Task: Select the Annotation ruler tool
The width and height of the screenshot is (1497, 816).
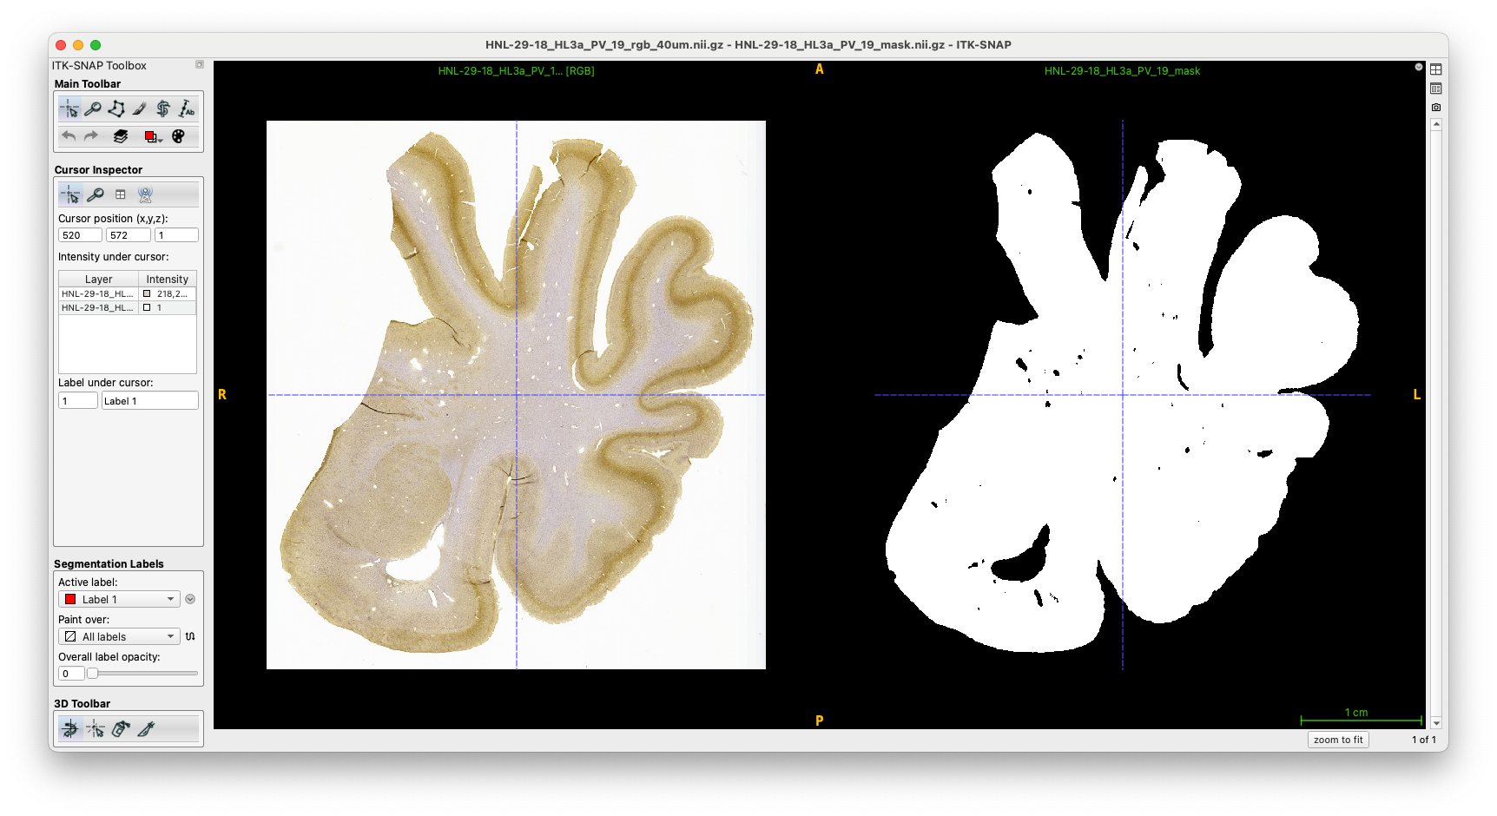Action: (x=187, y=109)
